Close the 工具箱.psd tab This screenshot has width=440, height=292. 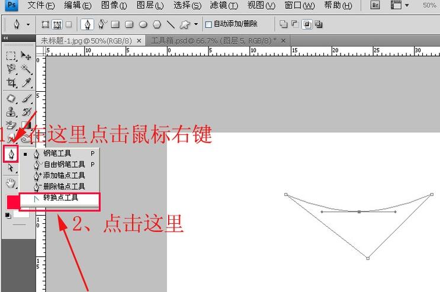tap(283, 41)
